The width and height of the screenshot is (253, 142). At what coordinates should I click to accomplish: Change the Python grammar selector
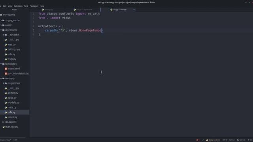pos(232,140)
